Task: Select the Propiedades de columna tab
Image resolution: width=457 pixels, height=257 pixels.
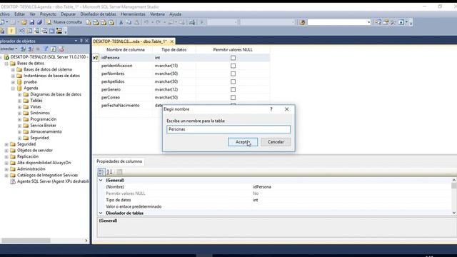Action: click(119, 161)
